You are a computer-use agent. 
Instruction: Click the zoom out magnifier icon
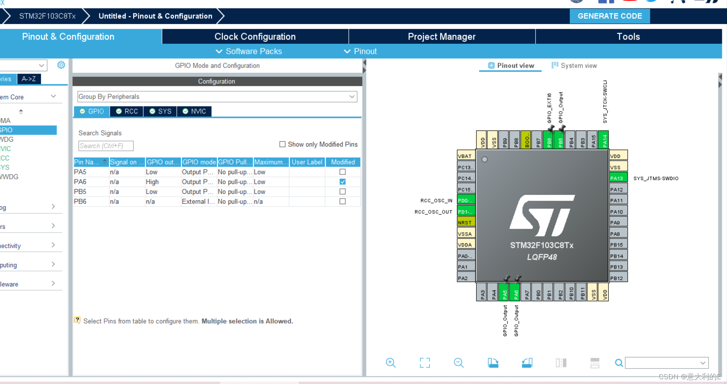click(x=459, y=363)
